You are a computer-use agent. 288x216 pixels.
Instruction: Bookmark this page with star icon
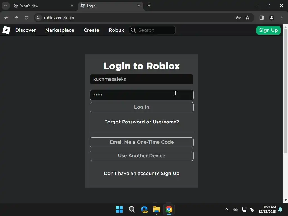pyautogui.click(x=247, y=18)
